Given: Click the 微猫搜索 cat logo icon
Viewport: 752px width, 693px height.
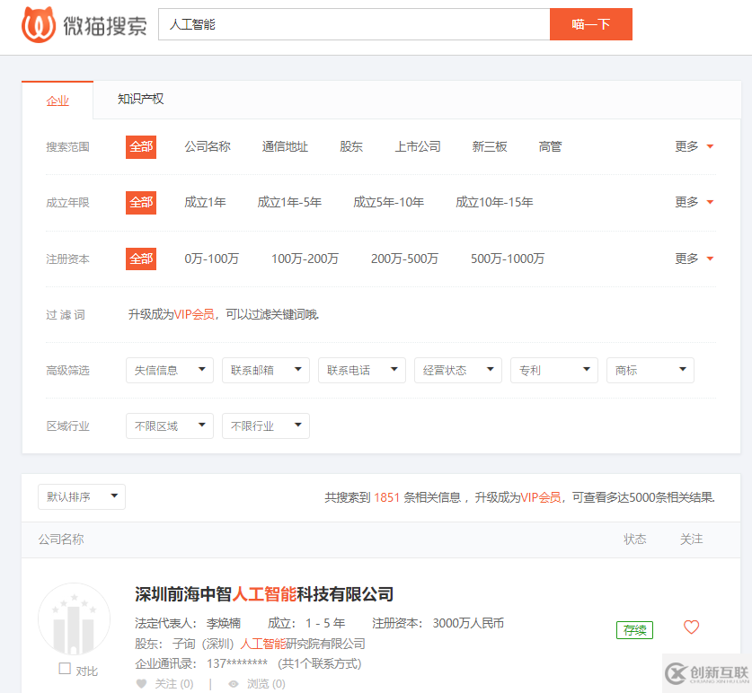Looking at the screenshot, I should pyautogui.click(x=39, y=24).
